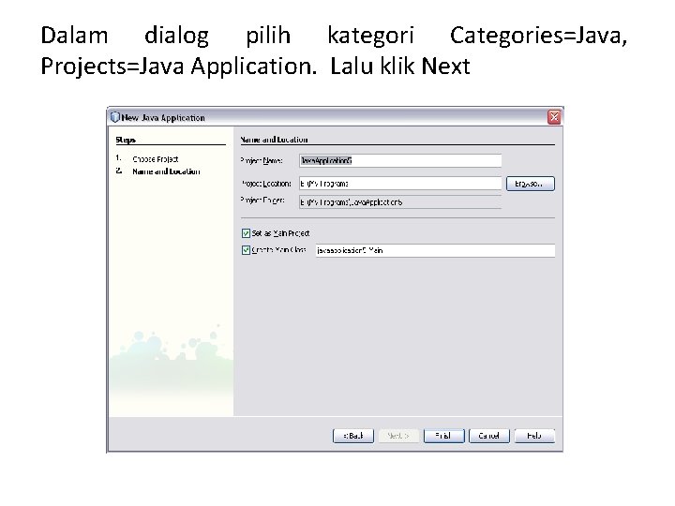Click the main class name input field
675x506 pixels.
tap(435, 250)
